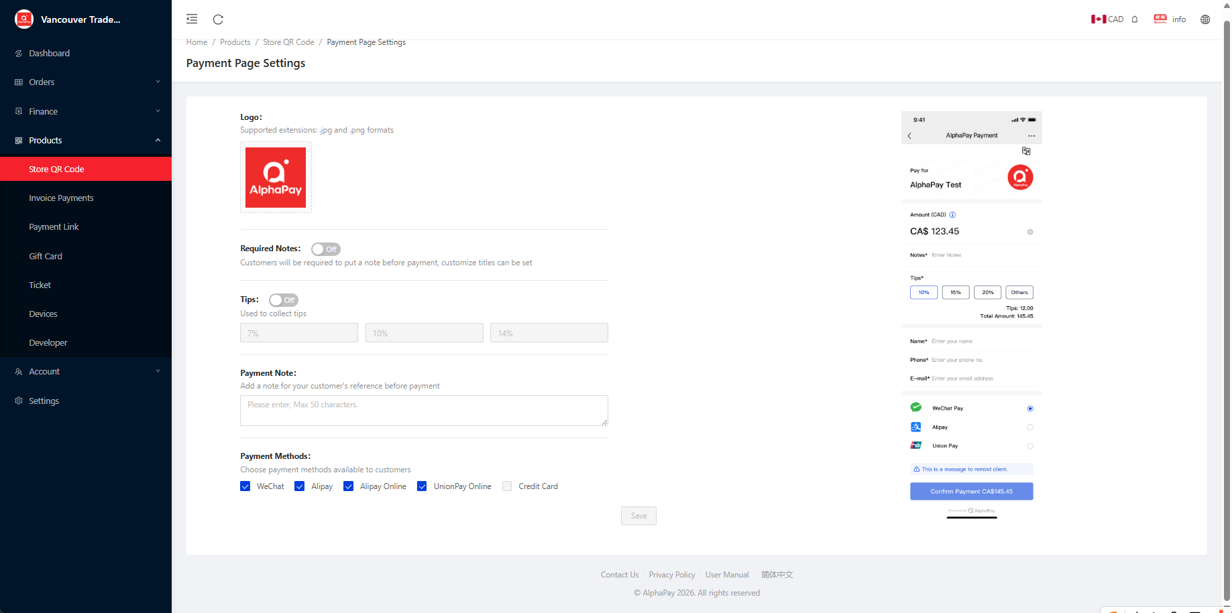
Task: Turn on the Tips toggle
Action: pyautogui.click(x=283, y=300)
